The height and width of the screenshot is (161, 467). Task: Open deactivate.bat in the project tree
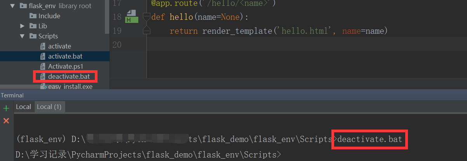[69, 76]
